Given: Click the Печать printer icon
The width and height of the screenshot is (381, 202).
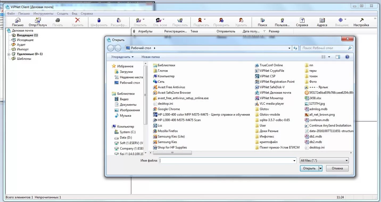Looking at the screenshot, I should [58, 20].
